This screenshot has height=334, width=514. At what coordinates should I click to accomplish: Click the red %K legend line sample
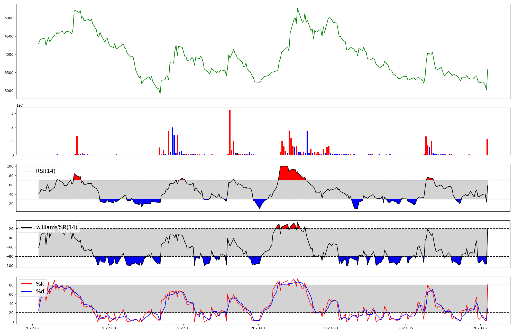tap(26, 284)
